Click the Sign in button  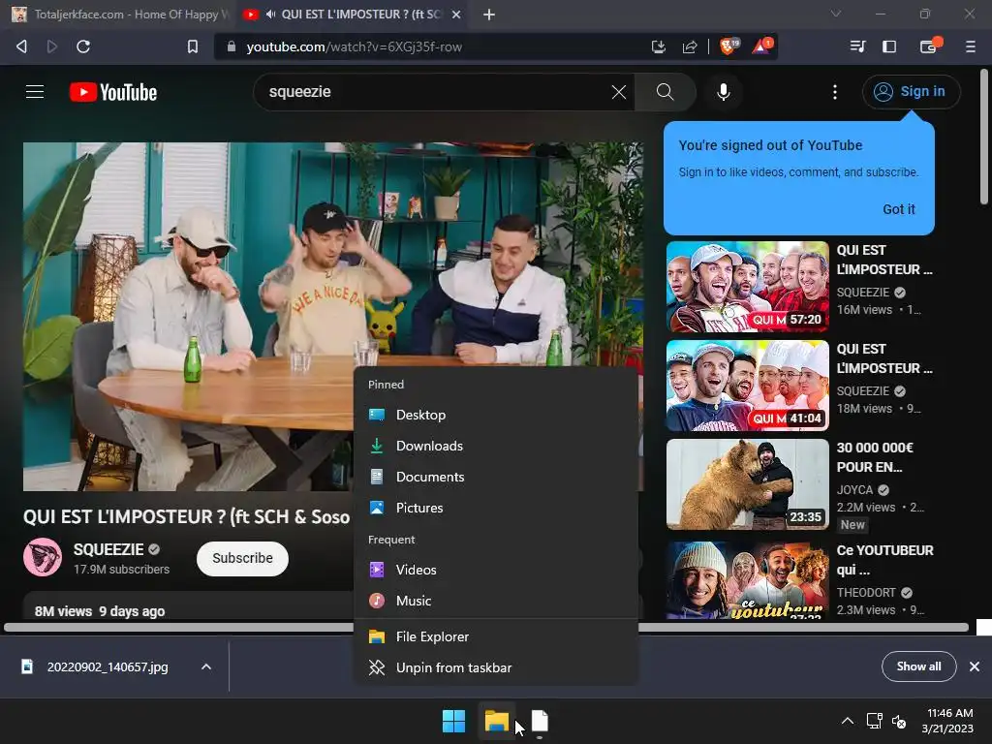911,92
